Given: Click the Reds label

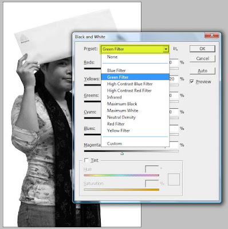Looking at the screenshot, I should [89, 62].
